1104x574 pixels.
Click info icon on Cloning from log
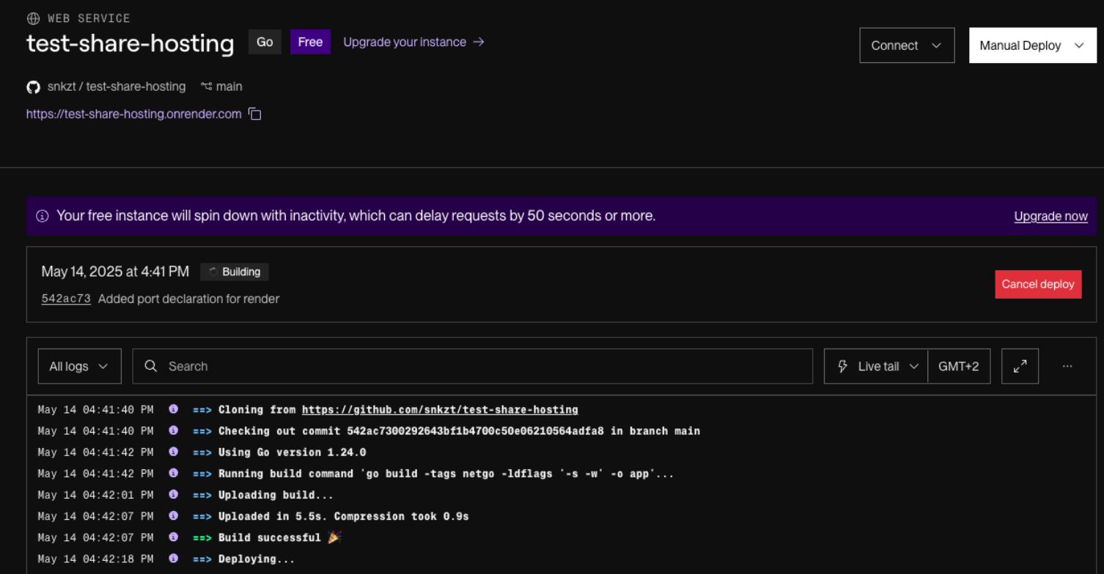point(174,409)
